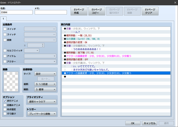Open the トリガー dropdown
This screenshot has width=178, height=127.
(42, 114)
